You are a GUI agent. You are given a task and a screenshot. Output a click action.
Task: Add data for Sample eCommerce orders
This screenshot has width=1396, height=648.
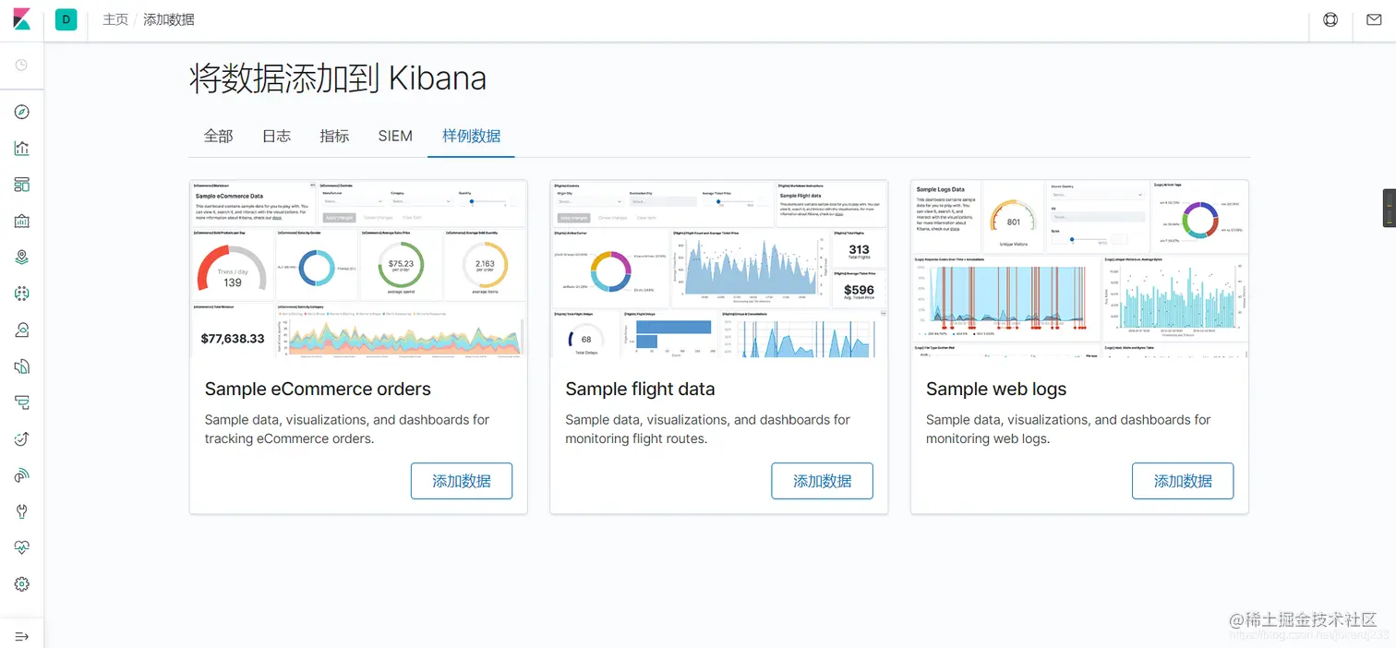pos(462,481)
